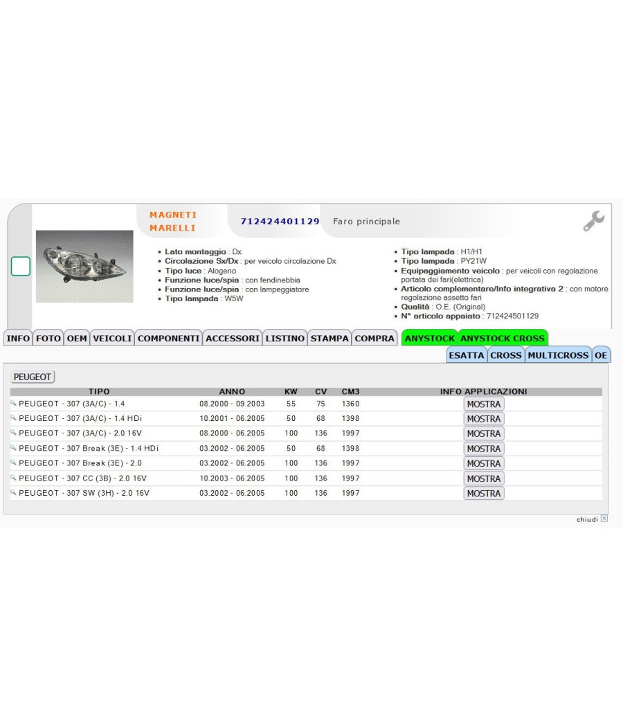Select the ESATTA sub-tab
Viewport: 623px width, 727px height.
(467, 355)
